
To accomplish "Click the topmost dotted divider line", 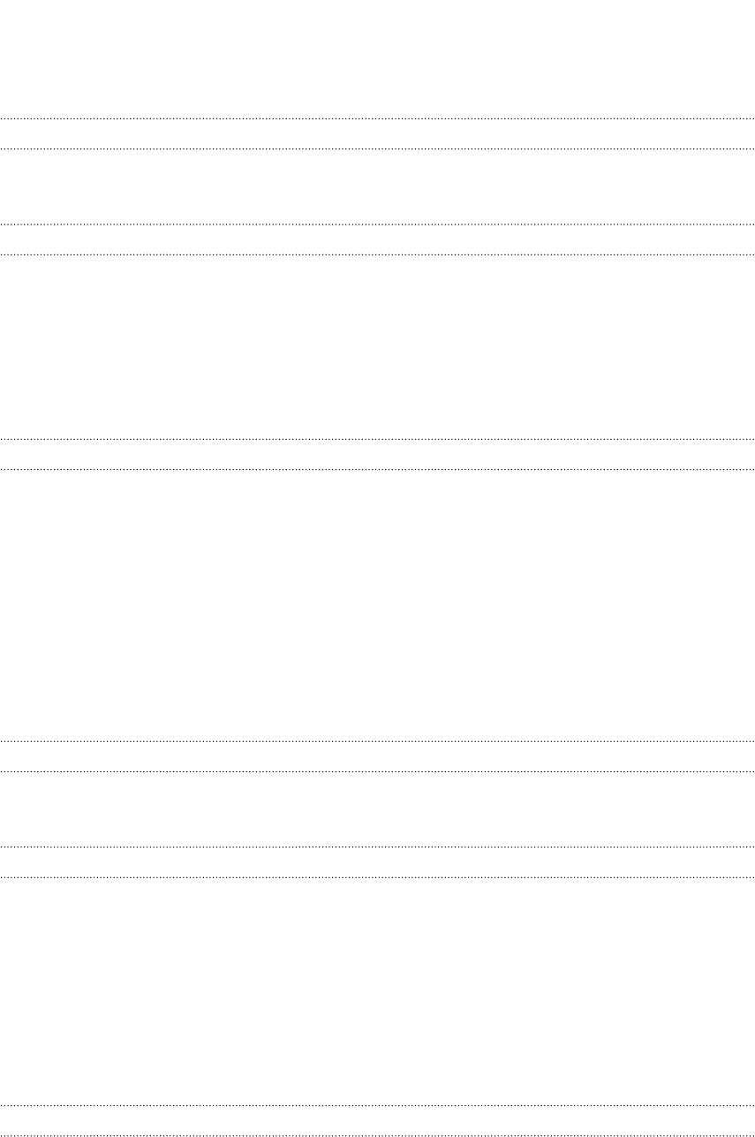I will click(x=377, y=118).
